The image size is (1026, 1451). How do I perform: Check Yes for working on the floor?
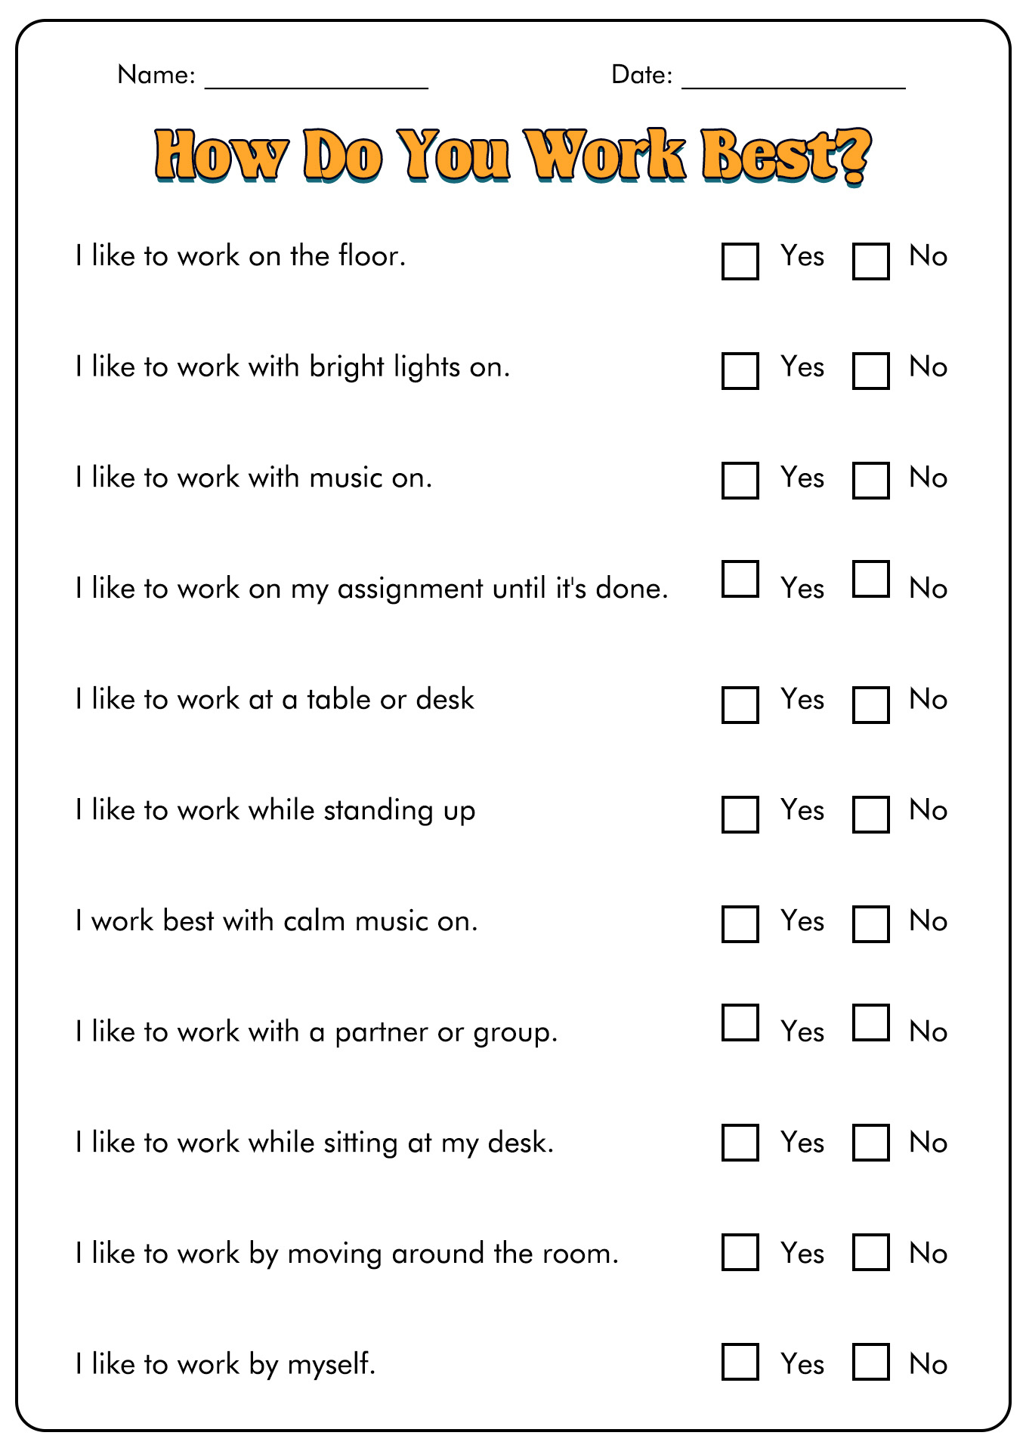pos(740,261)
